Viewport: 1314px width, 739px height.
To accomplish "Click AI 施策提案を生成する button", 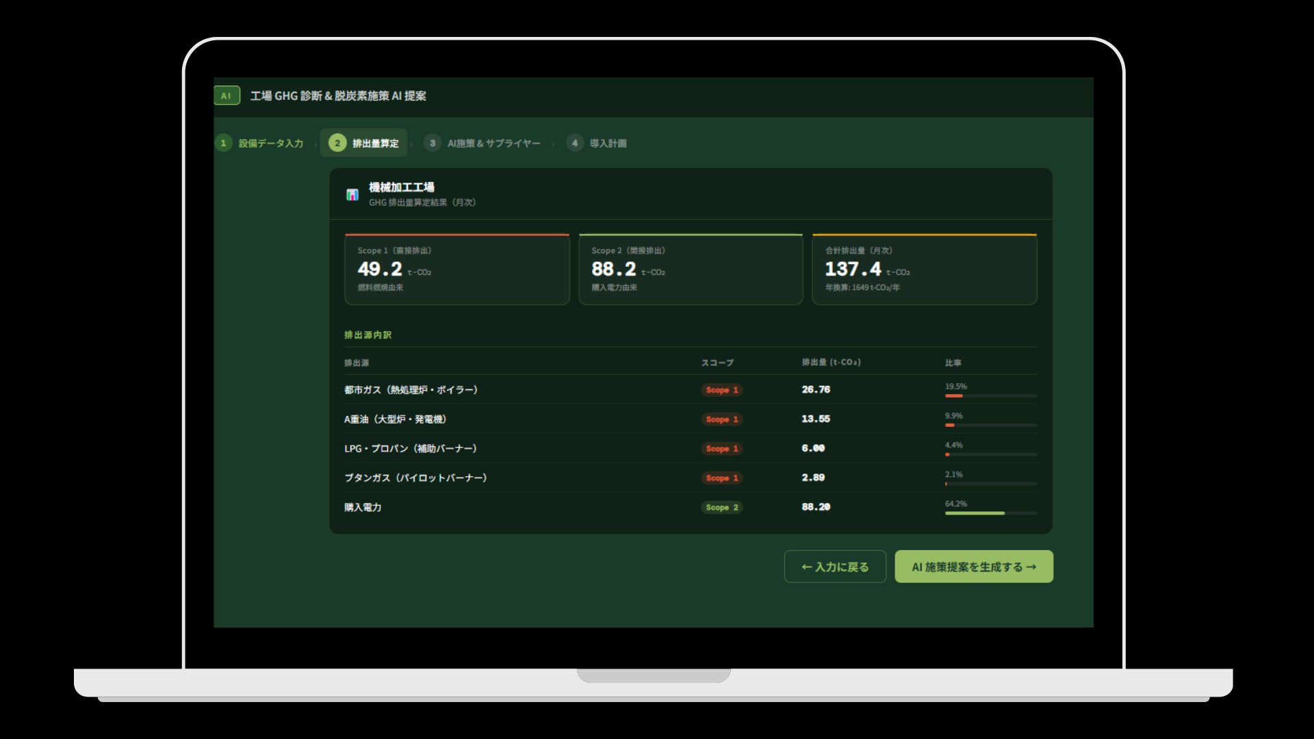I will [x=974, y=567].
